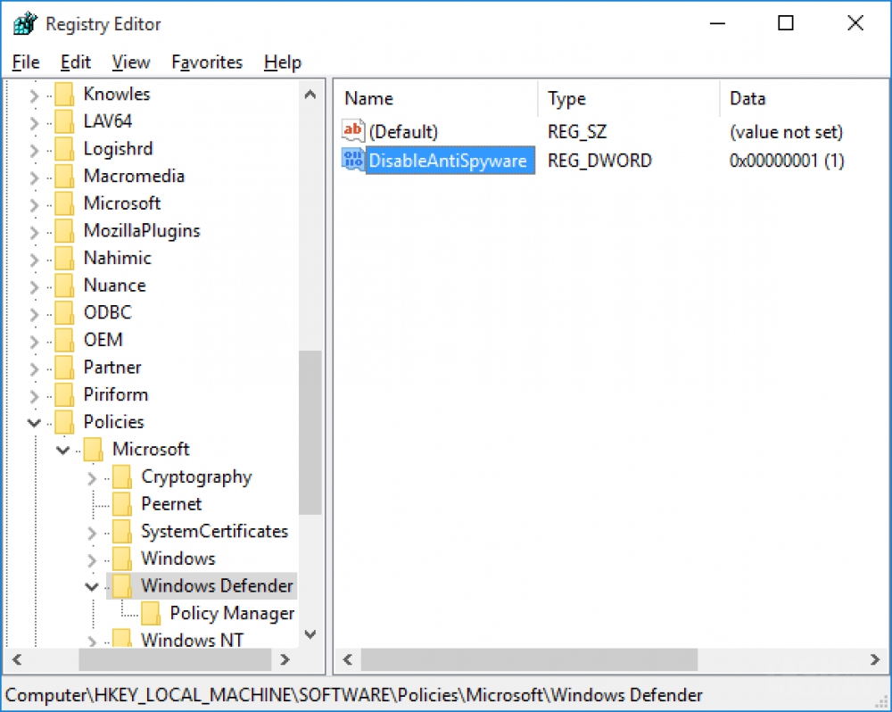Click values pane horizontal scrollbar thumb

coord(529,659)
